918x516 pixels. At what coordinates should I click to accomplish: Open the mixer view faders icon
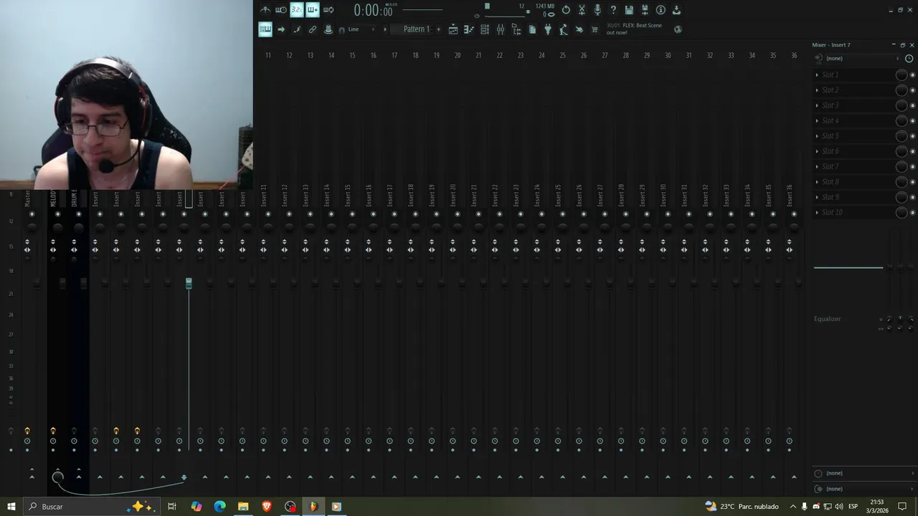pos(501,29)
